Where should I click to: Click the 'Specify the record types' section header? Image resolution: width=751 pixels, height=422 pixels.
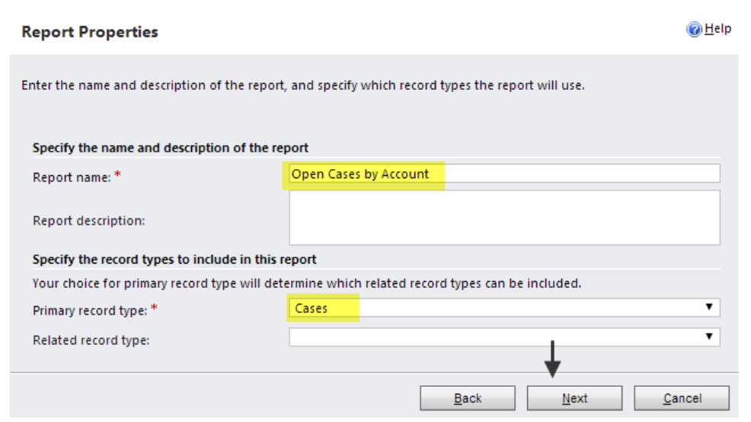pos(174,260)
